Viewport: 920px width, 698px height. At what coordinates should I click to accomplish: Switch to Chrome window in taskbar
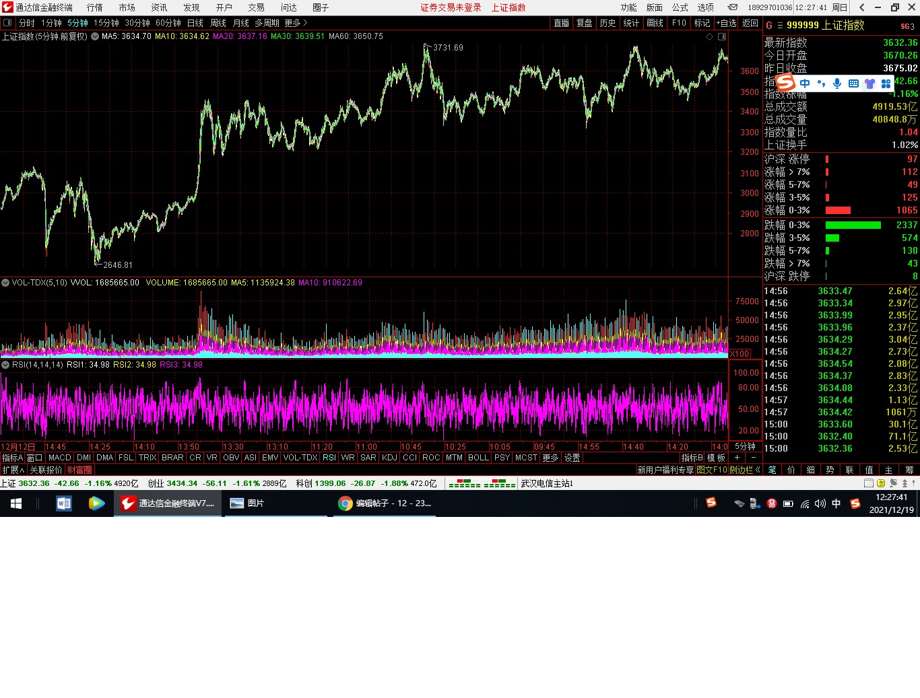point(386,503)
